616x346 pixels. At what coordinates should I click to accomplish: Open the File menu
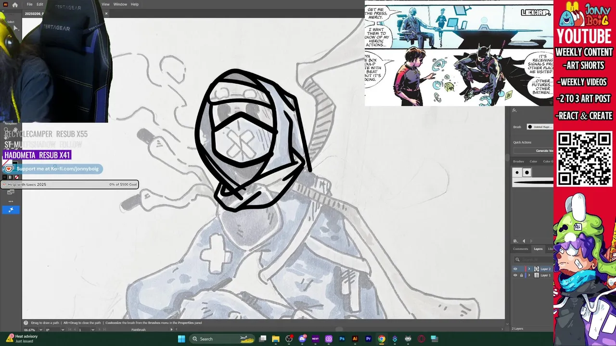[29, 4]
